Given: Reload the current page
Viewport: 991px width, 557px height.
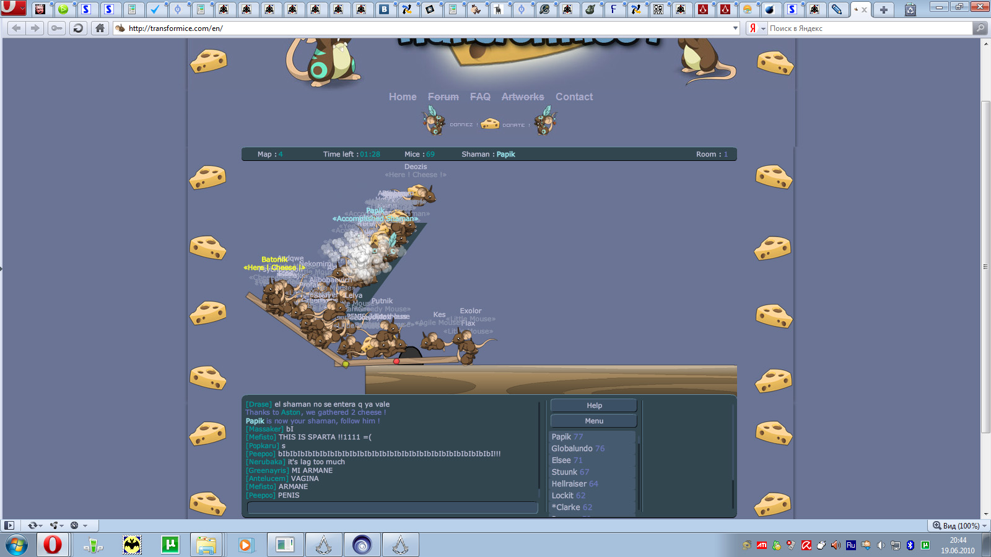Looking at the screenshot, I should point(78,28).
